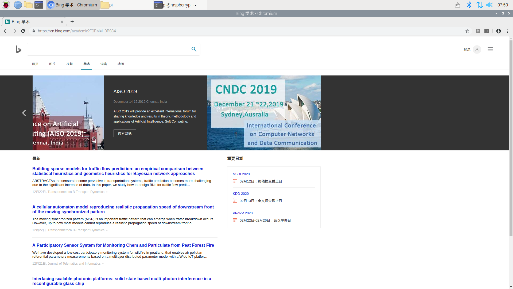This screenshot has height=289, width=513.
Task: Open the Raspberry Pi applications menu
Action: pos(6,5)
